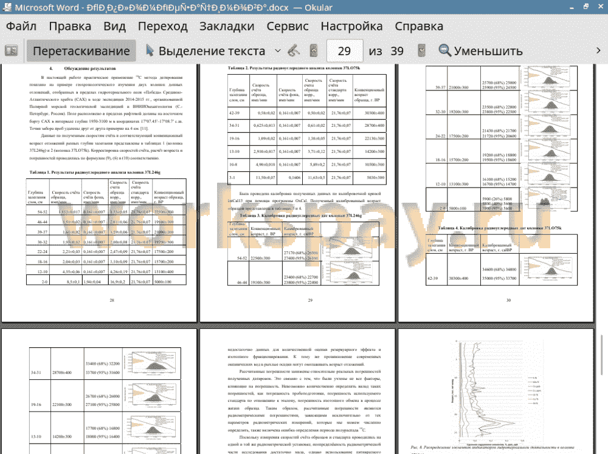Viewport: 608px width, 454px height.
Task: Close the Okular window
Action: tap(600, 7)
